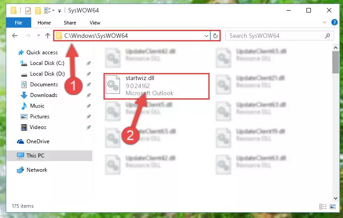Click the folder icon in the address bar

59,36
